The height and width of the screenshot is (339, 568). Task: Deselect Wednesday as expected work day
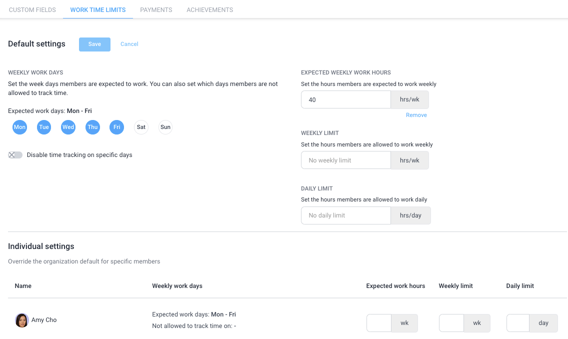coord(68,127)
